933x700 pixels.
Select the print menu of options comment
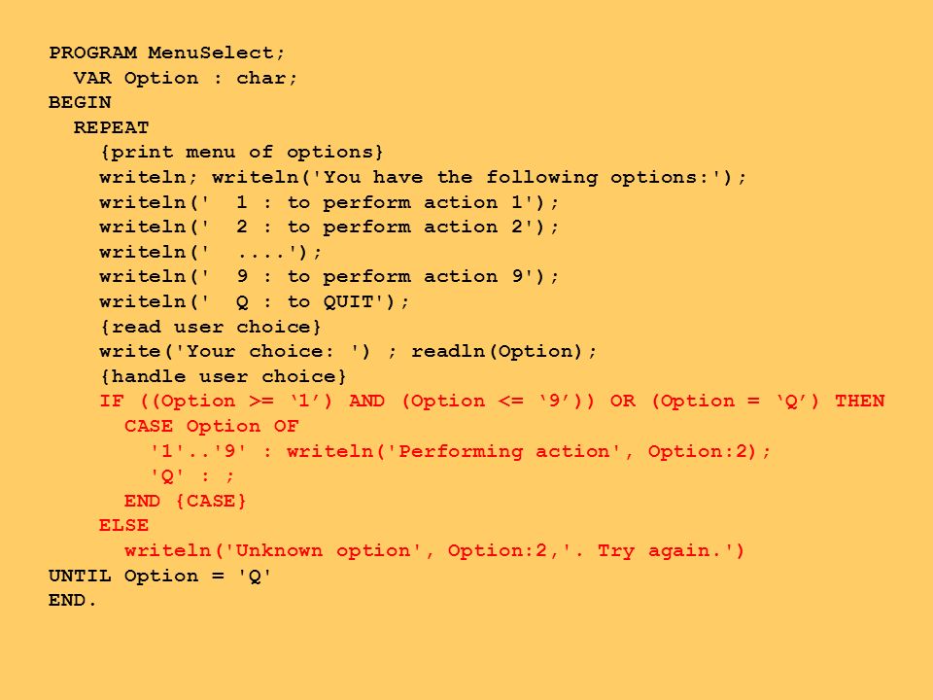point(242,153)
